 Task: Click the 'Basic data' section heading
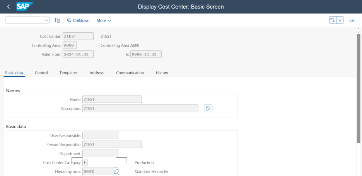pos(16,127)
